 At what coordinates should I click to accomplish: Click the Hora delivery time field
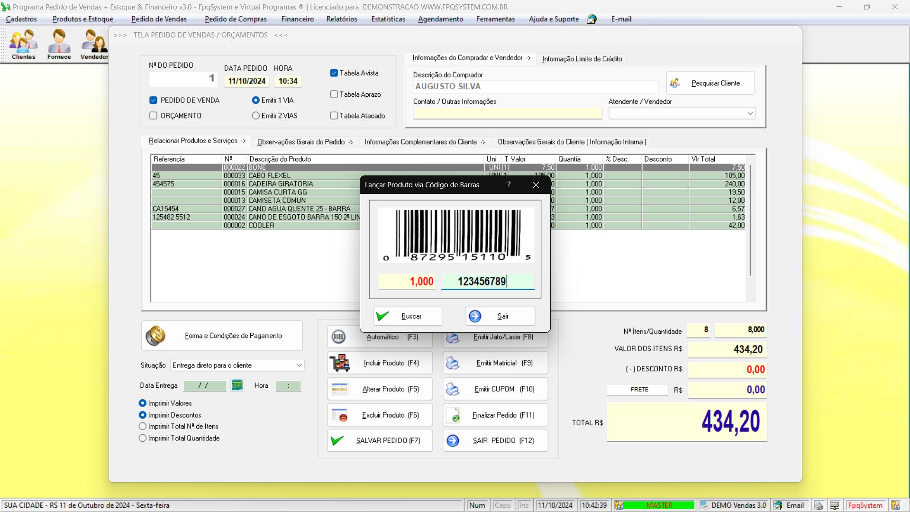[x=288, y=386]
